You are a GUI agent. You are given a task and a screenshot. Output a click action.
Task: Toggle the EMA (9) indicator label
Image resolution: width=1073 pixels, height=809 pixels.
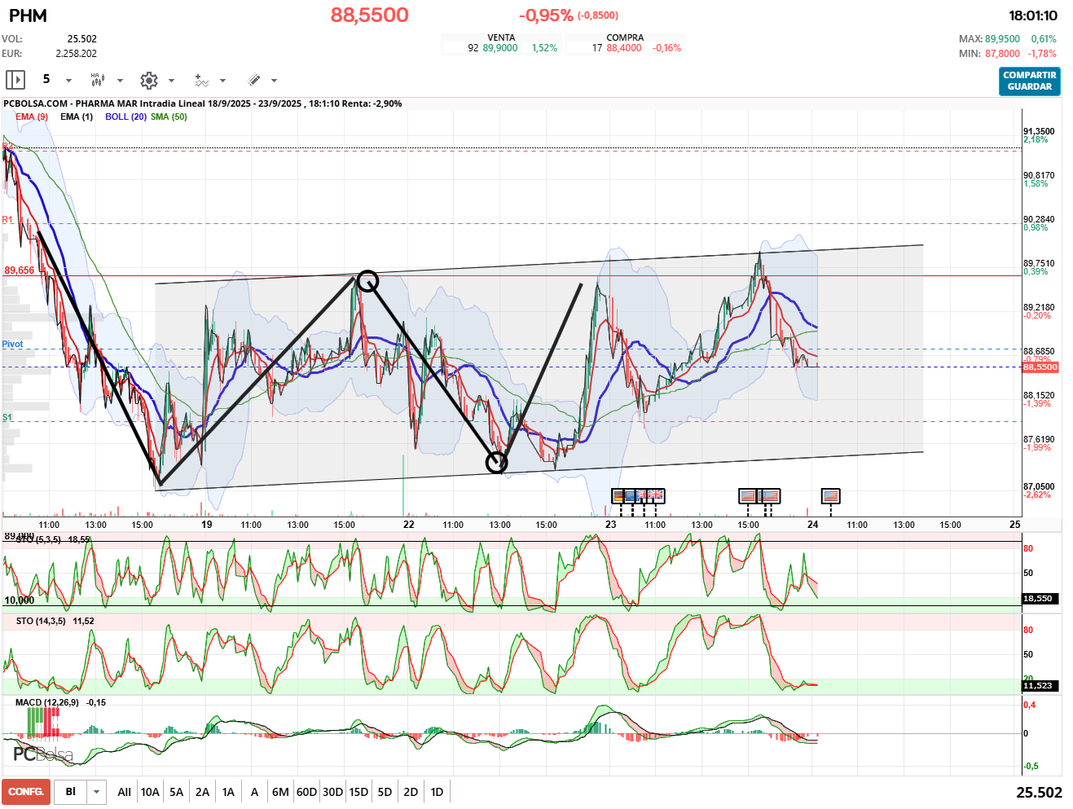coord(32,117)
